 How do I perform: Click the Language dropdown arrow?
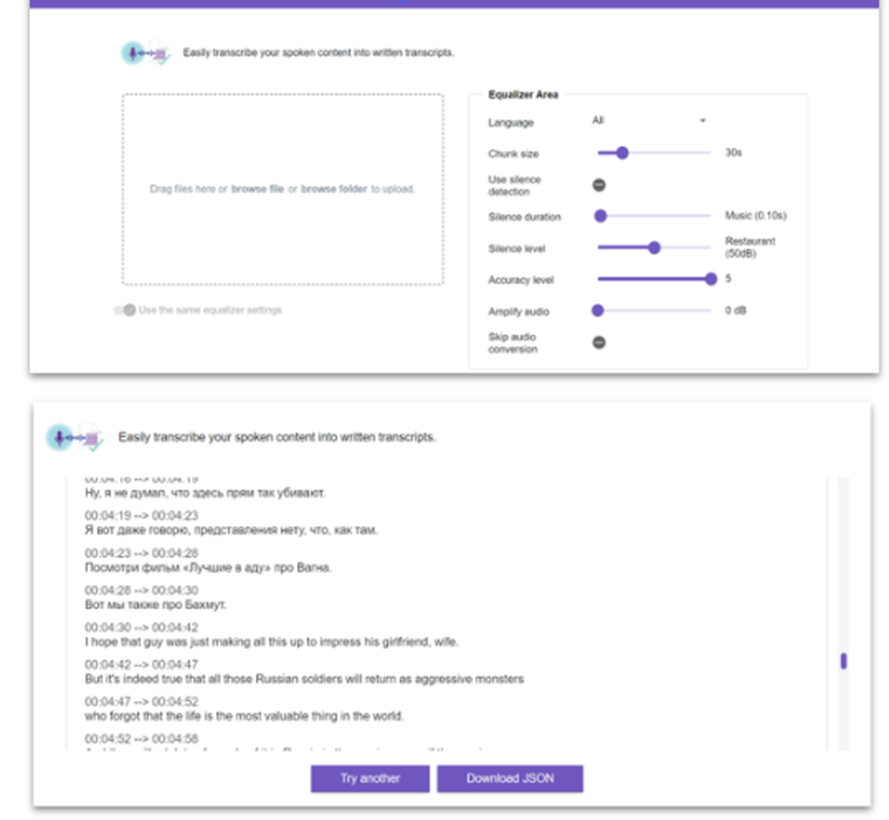702,121
